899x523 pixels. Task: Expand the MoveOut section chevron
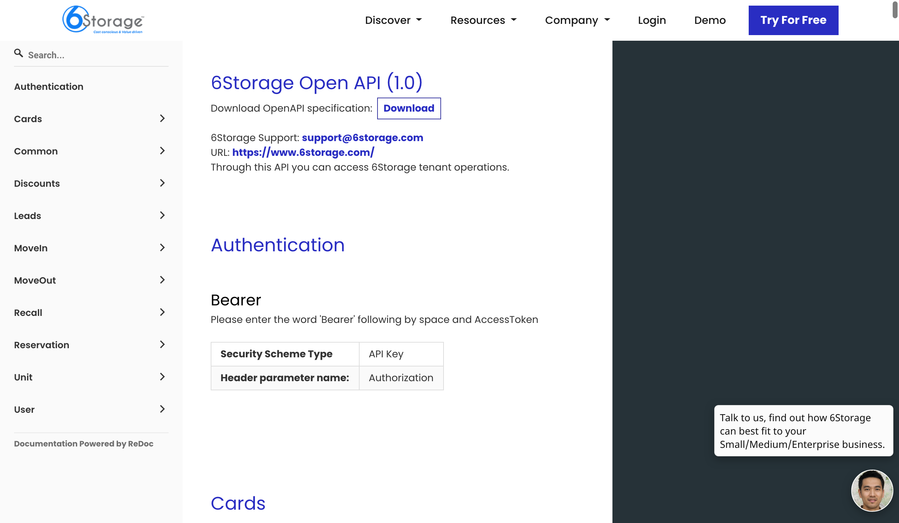[162, 280]
